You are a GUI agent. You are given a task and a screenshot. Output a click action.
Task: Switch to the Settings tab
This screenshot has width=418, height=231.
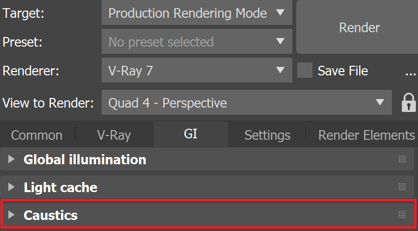[x=267, y=135]
